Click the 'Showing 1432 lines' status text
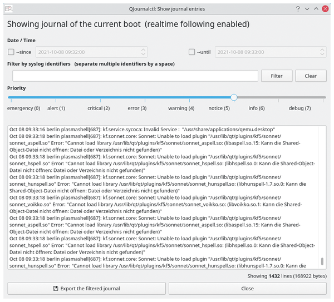 click(x=287, y=276)
